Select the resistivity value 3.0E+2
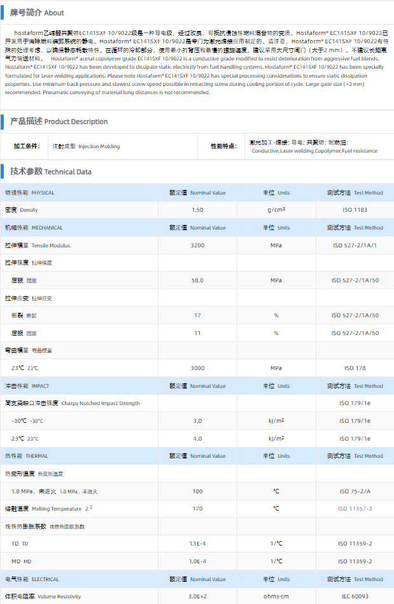 pos(197,596)
